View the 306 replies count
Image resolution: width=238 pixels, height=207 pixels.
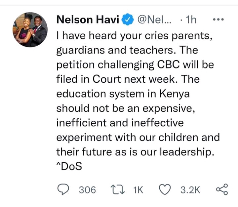pos(87,190)
